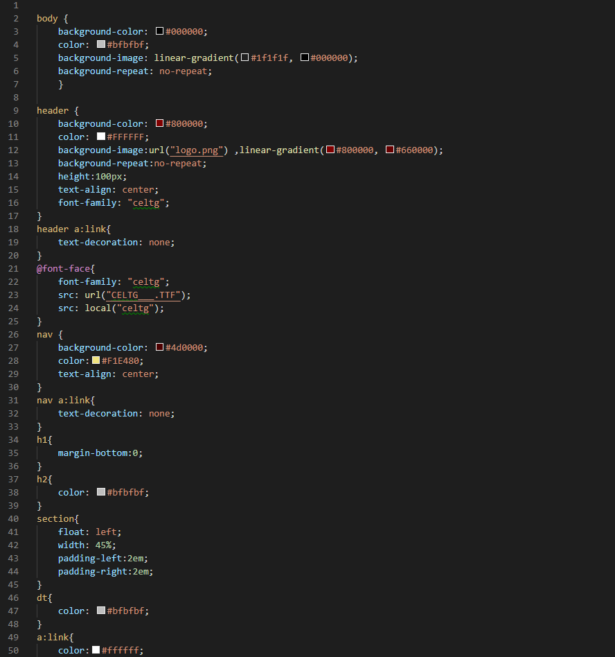Screen dimensions: 615x657
Task: Click the #660000 gradient color swatch
Action: click(390, 150)
